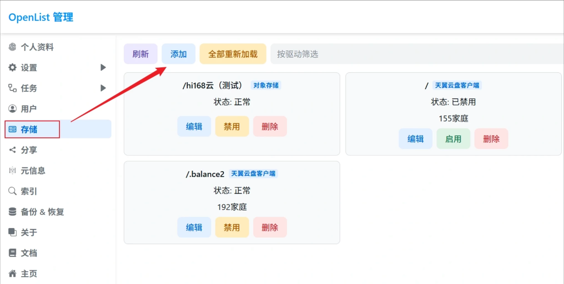564x284 pixels.
Task: Click the user avatar icon for 用户
Action: click(12, 109)
